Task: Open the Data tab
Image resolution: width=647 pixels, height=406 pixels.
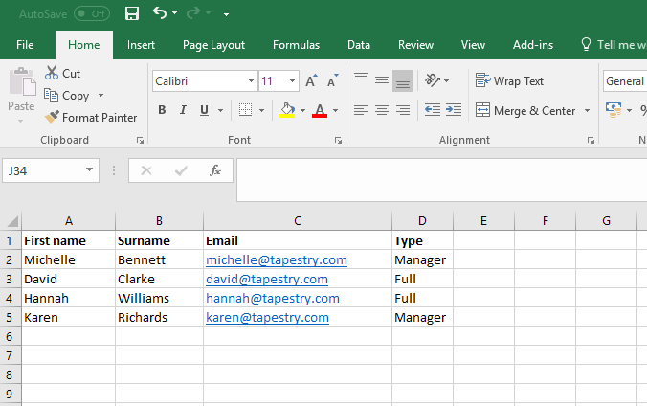Action: pyautogui.click(x=359, y=45)
